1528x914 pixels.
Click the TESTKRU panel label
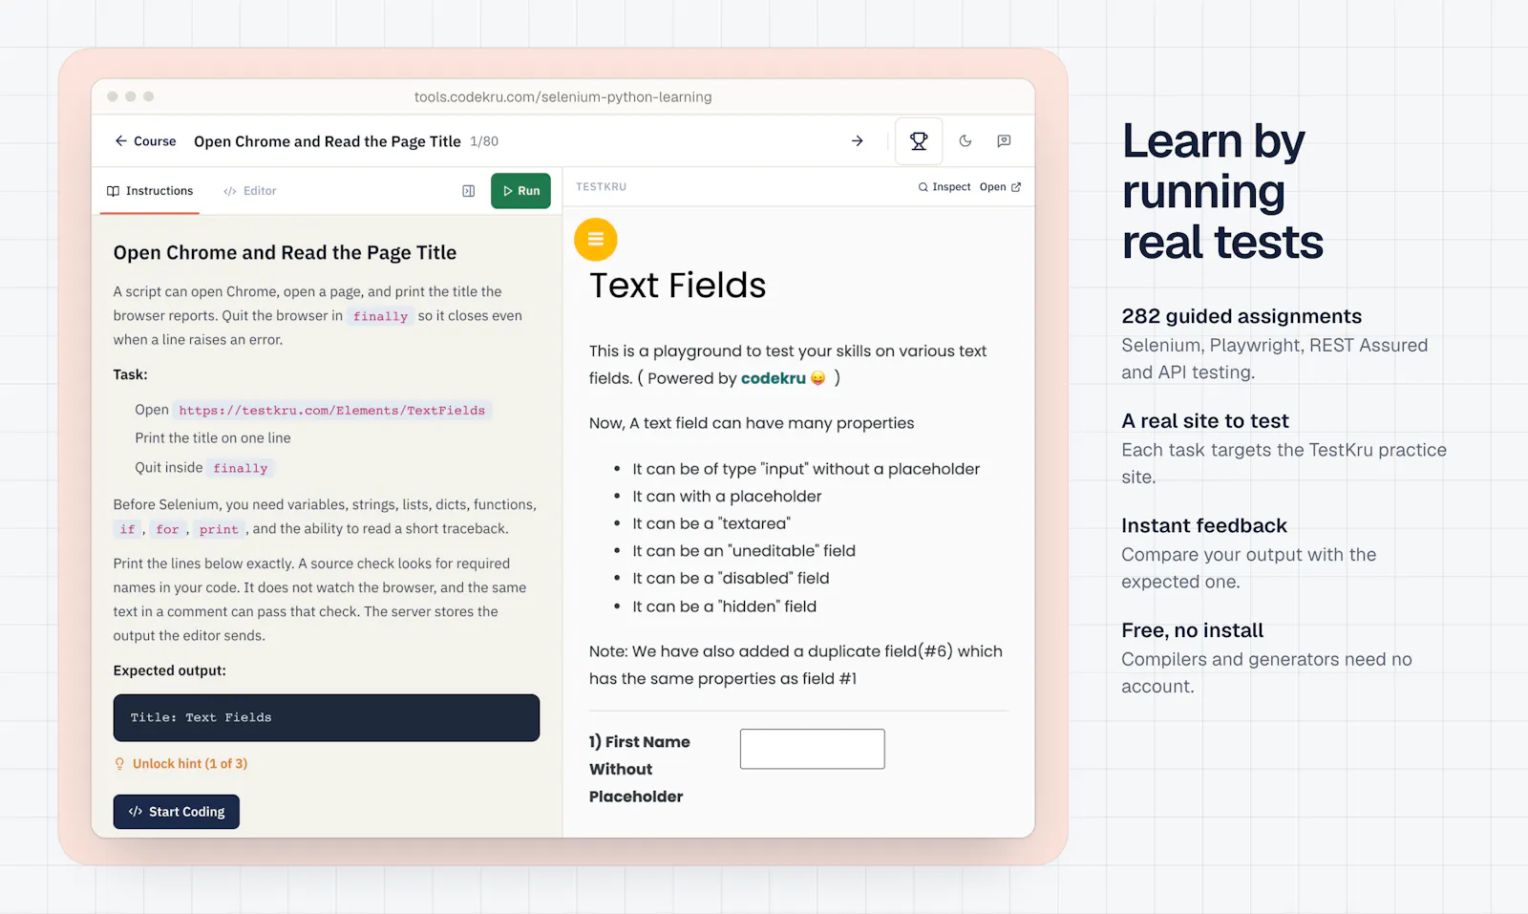pos(602,187)
